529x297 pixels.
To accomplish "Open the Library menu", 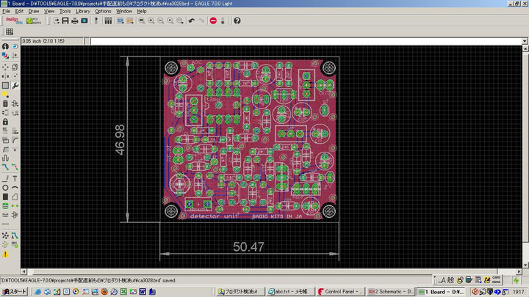I will [x=83, y=12].
